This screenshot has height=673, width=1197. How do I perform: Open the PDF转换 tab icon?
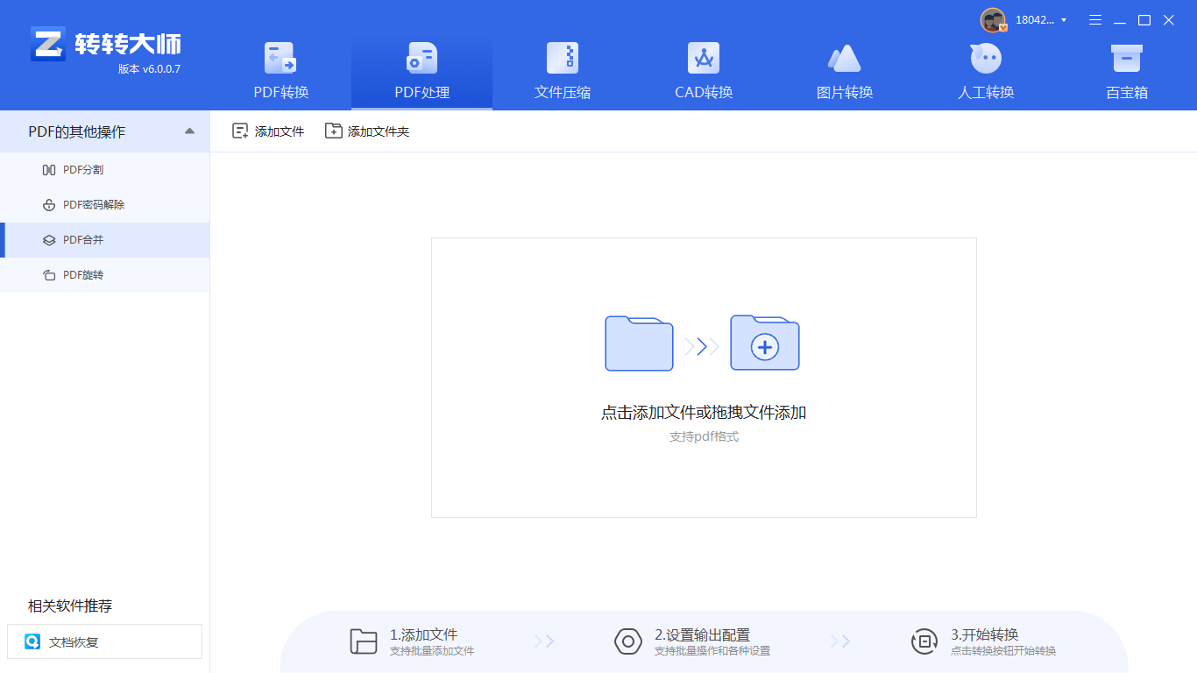pyautogui.click(x=280, y=59)
